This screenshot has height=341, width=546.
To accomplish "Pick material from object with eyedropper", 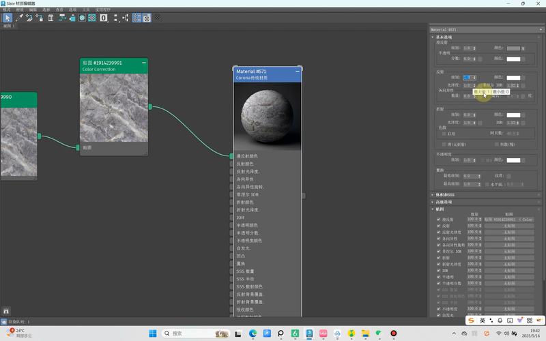I will 19,18.
